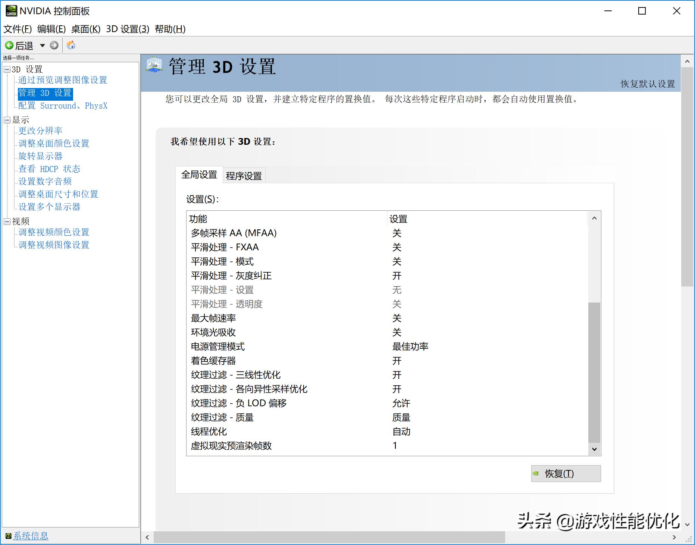Click the 恢复默认设置 link
695x545 pixels.
[x=648, y=84]
